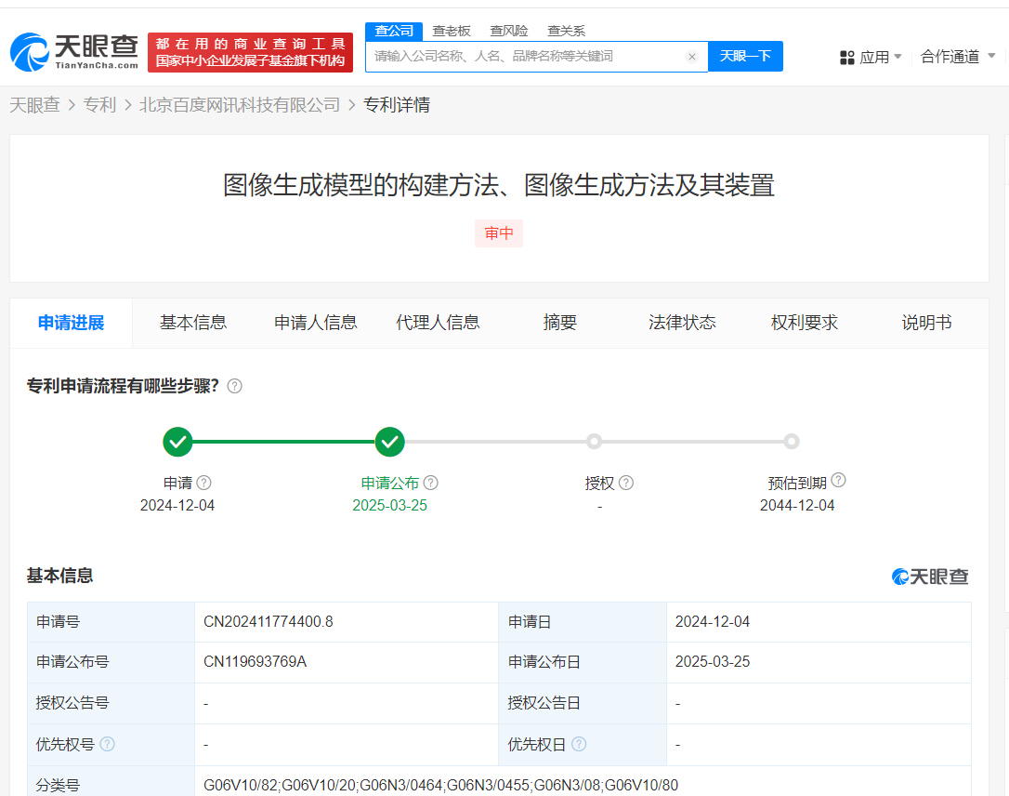Click the 申请公布 completed step marker

(389, 442)
